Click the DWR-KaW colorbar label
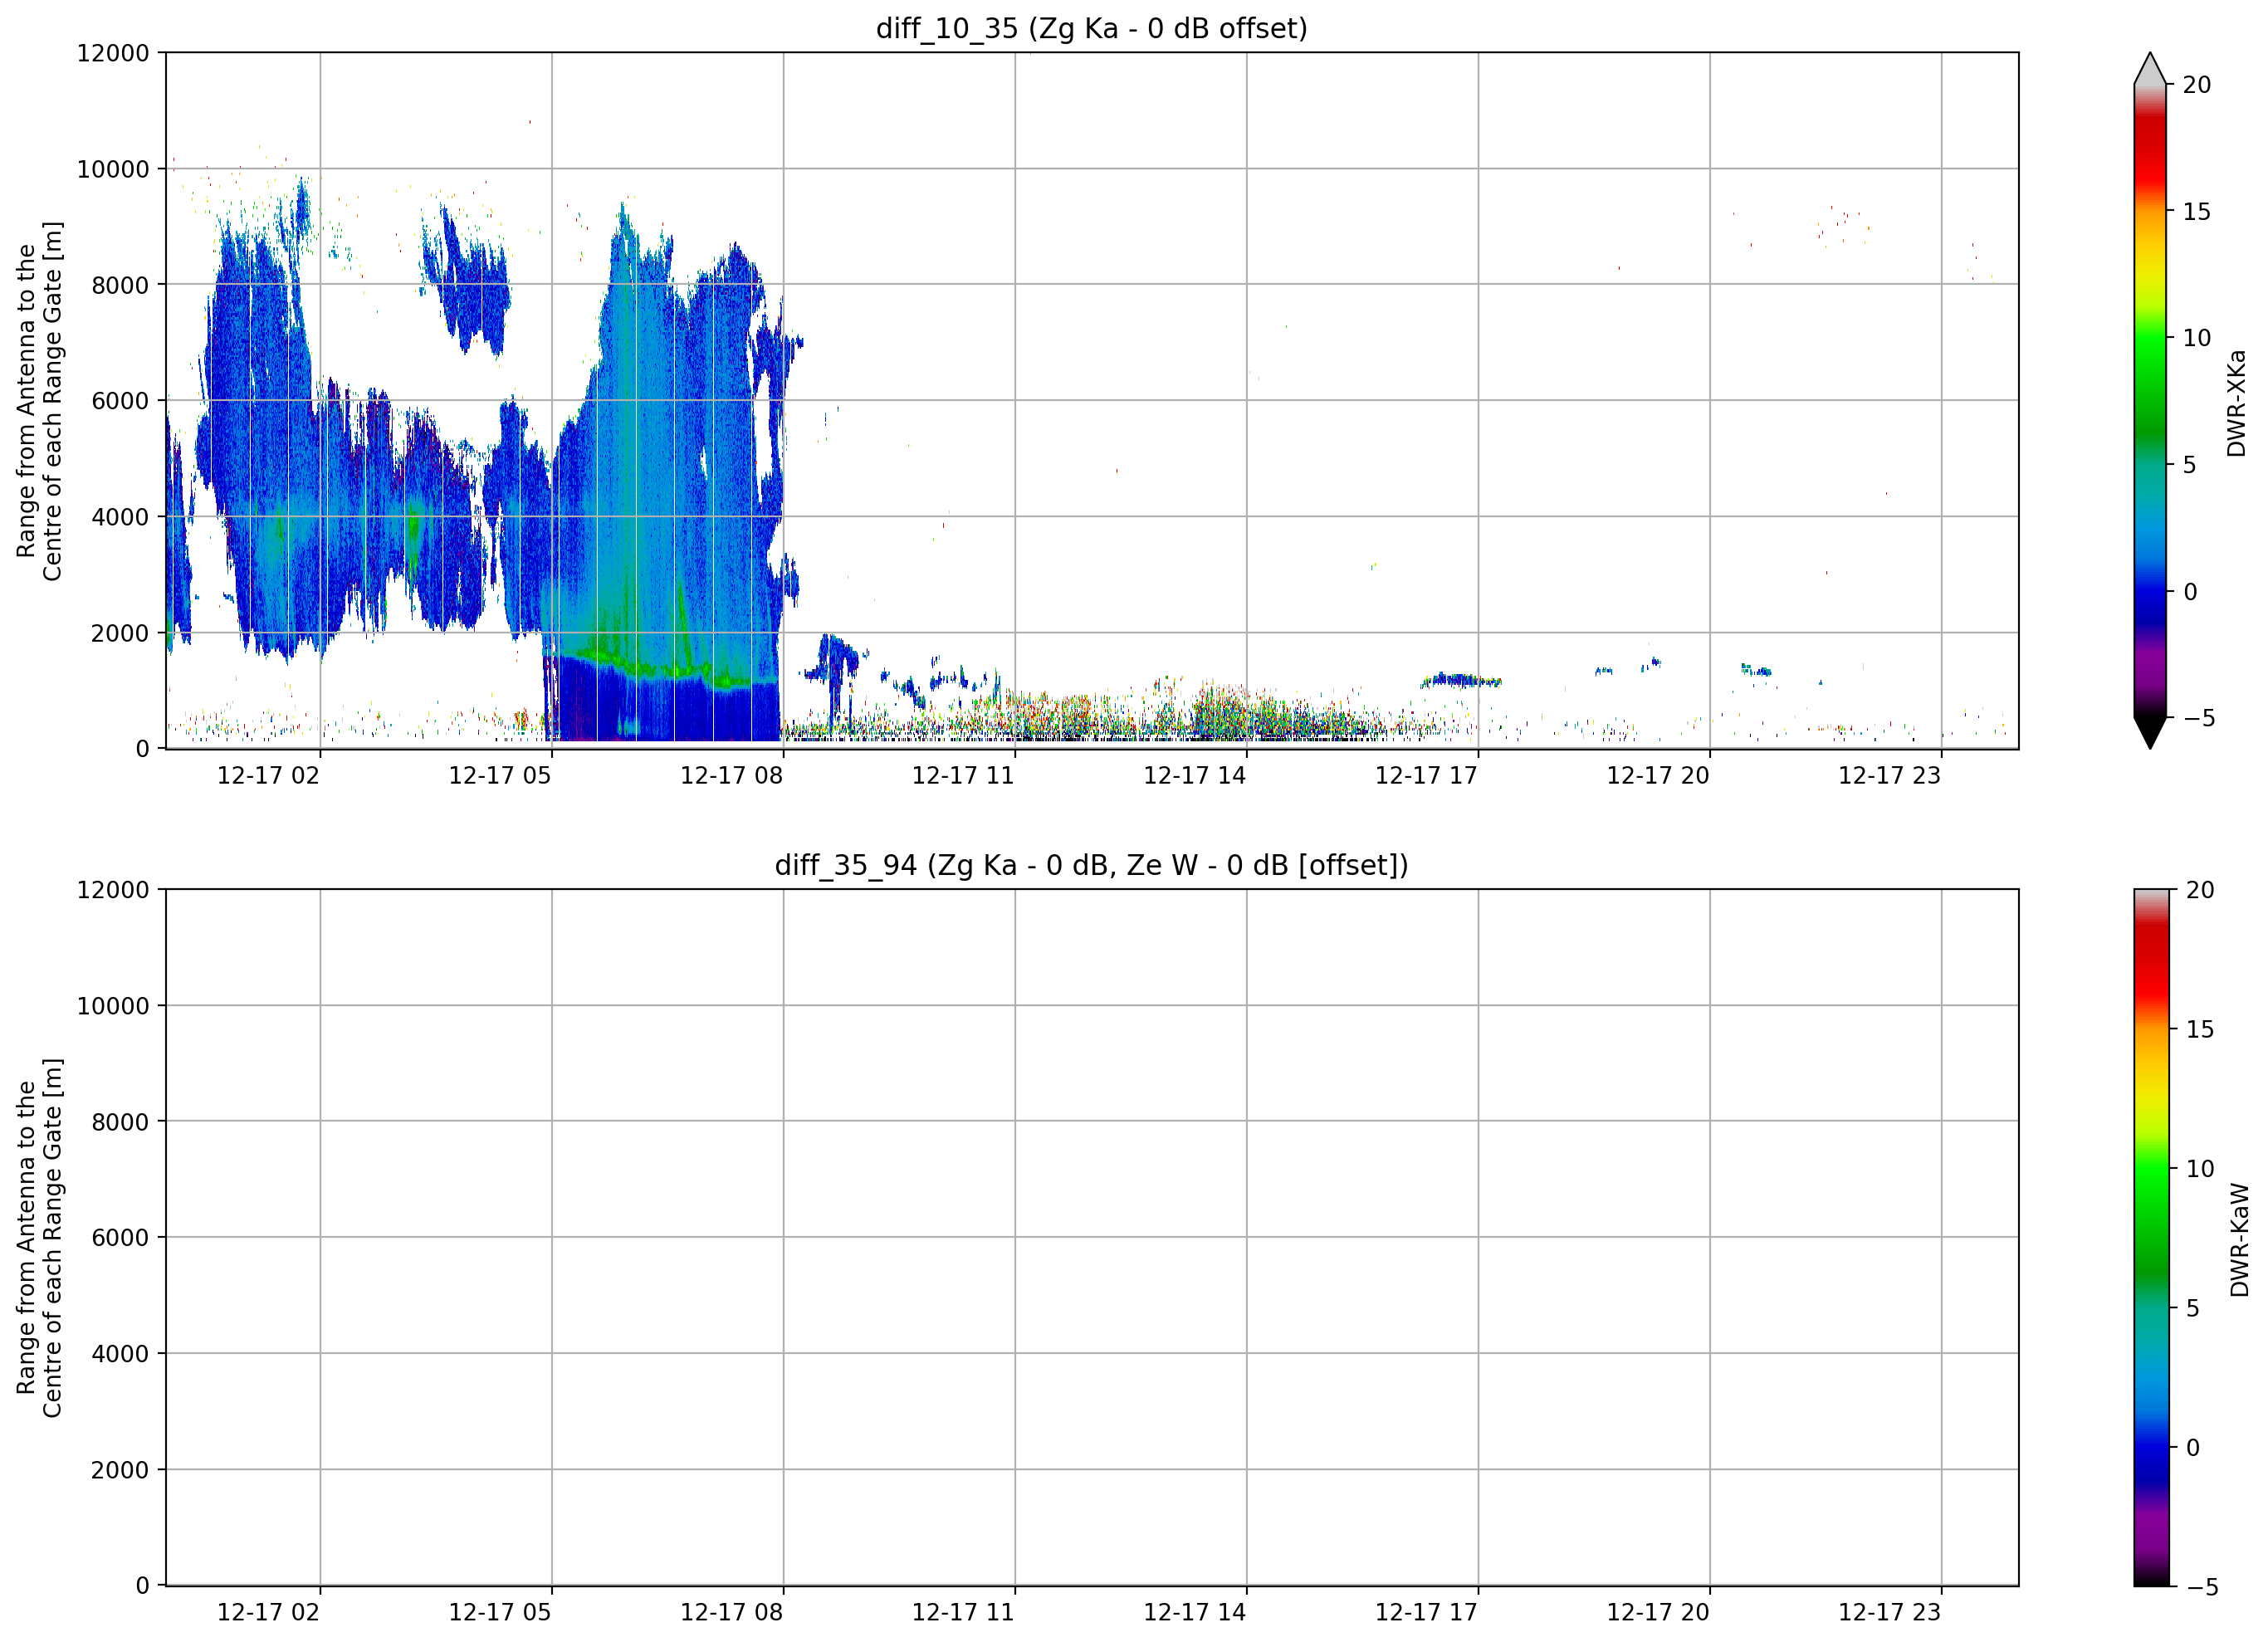 pos(2239,1240)
